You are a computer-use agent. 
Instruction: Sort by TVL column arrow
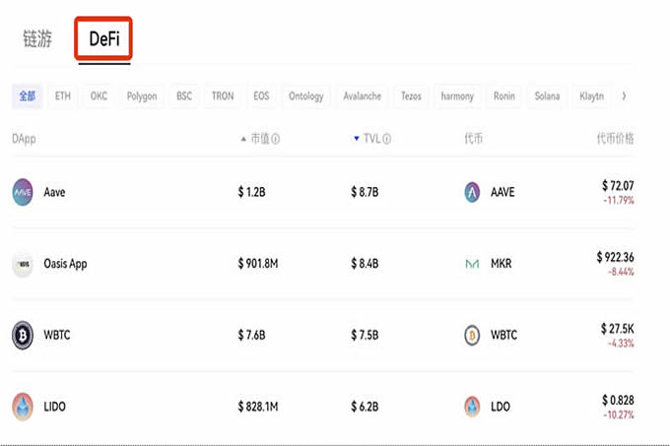pyautogui.click(x=357, y=139)
